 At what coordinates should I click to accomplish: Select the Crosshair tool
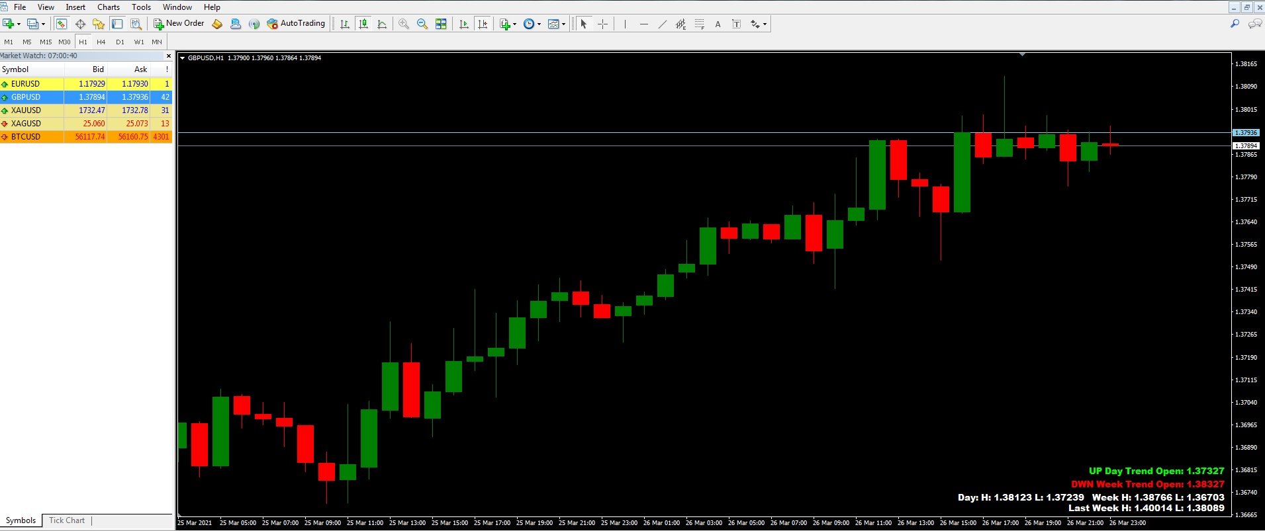pos(602,24)
